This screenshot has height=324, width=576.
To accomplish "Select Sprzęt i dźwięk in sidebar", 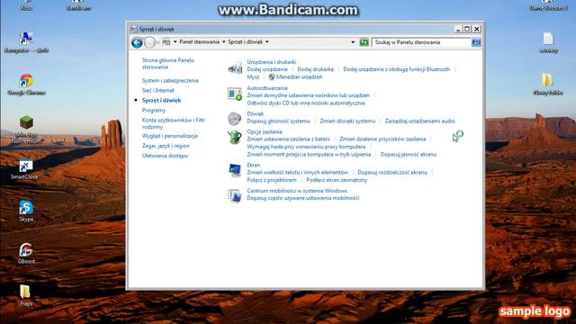I will [162, 100].
